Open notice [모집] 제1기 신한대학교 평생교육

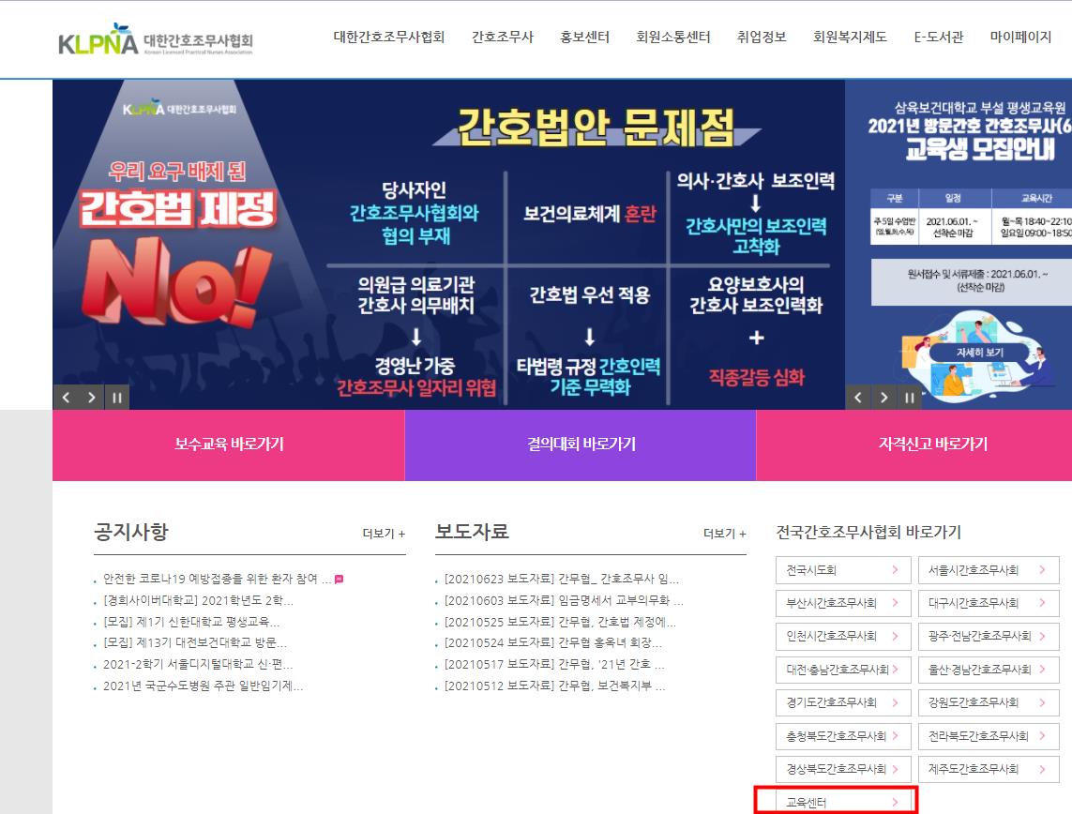coord(190,622)
